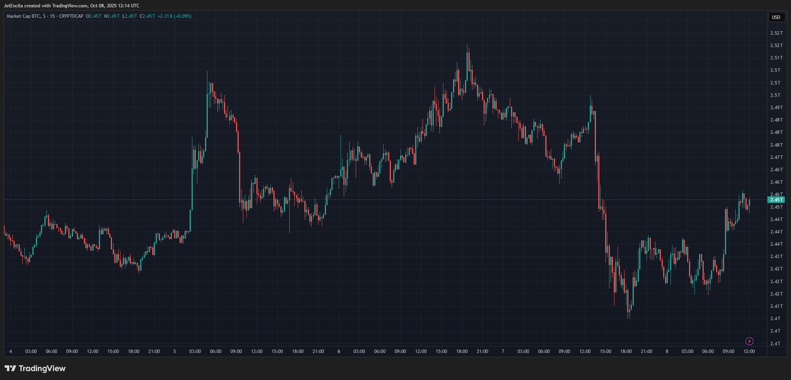Click the 2.47T price scale label
791x380 pixels.
[x=776, y=157]
